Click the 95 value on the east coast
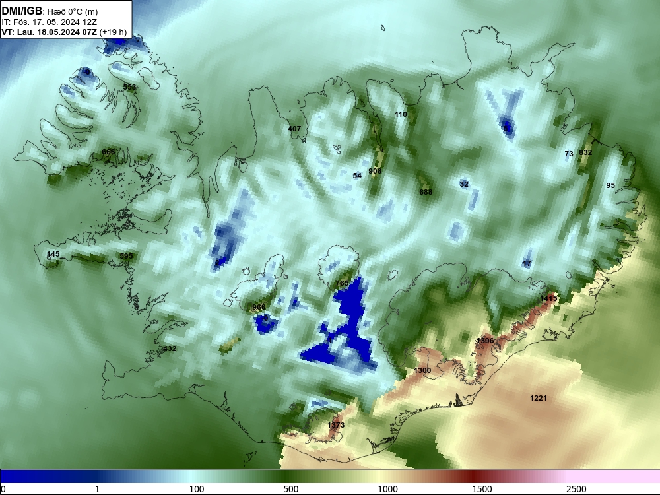Viewport: 660px width, 495px height. click(x=610, y=185)
